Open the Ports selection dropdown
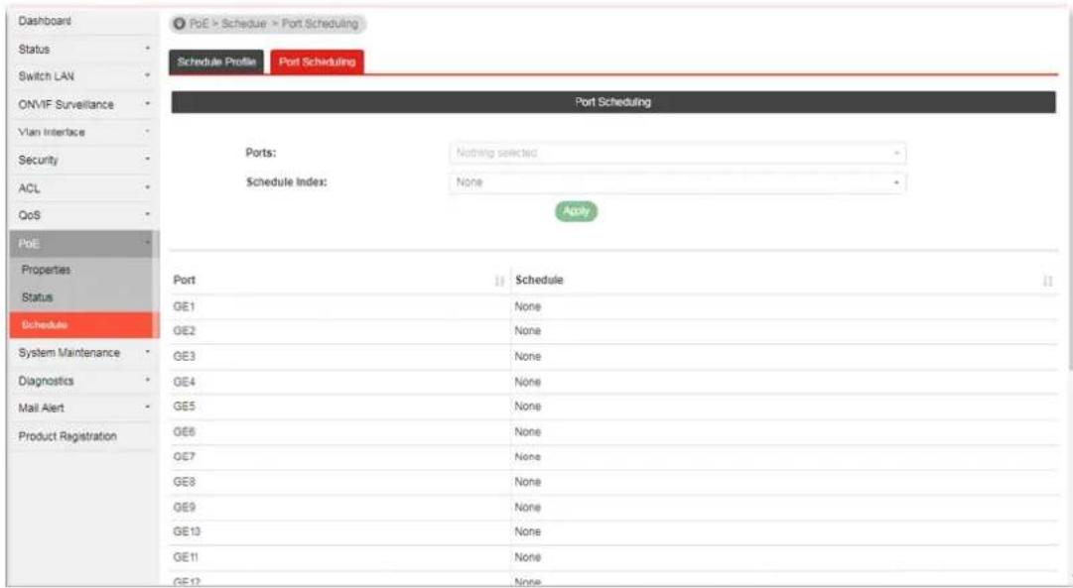Viewport: 1073px width, 588px height. (x=678, y=153)
